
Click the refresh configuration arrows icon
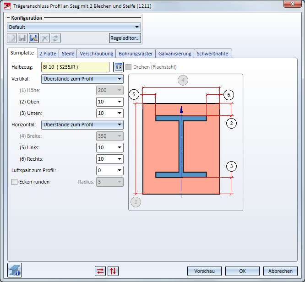55,38
